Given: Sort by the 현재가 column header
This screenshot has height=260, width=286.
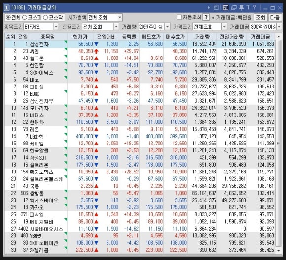Looking at the screenshot, I should (x=80, y=37).
